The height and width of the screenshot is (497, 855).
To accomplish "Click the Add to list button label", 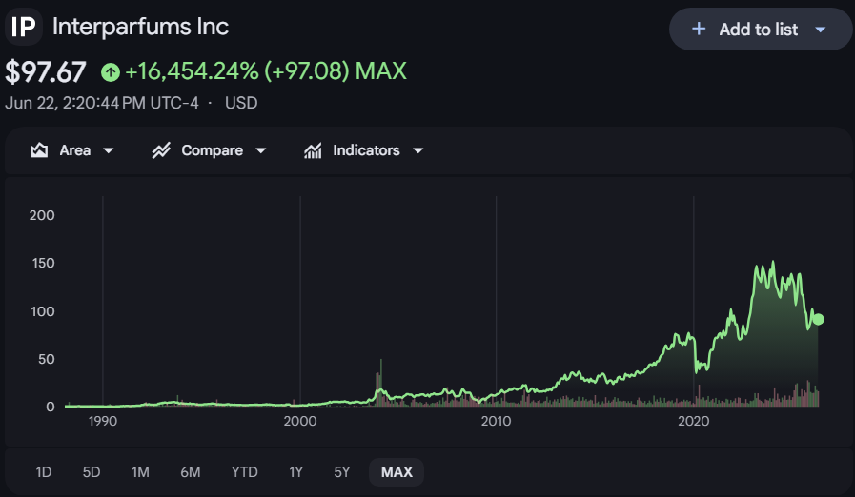I will click(x=758, y=30).
